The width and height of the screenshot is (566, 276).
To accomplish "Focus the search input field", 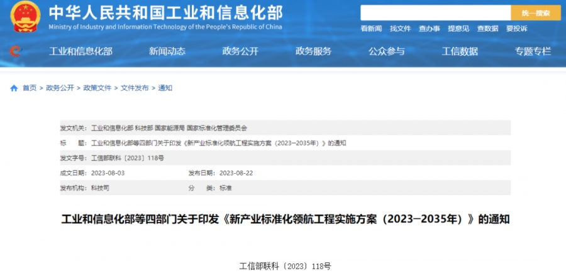I will tap(436, 13).
